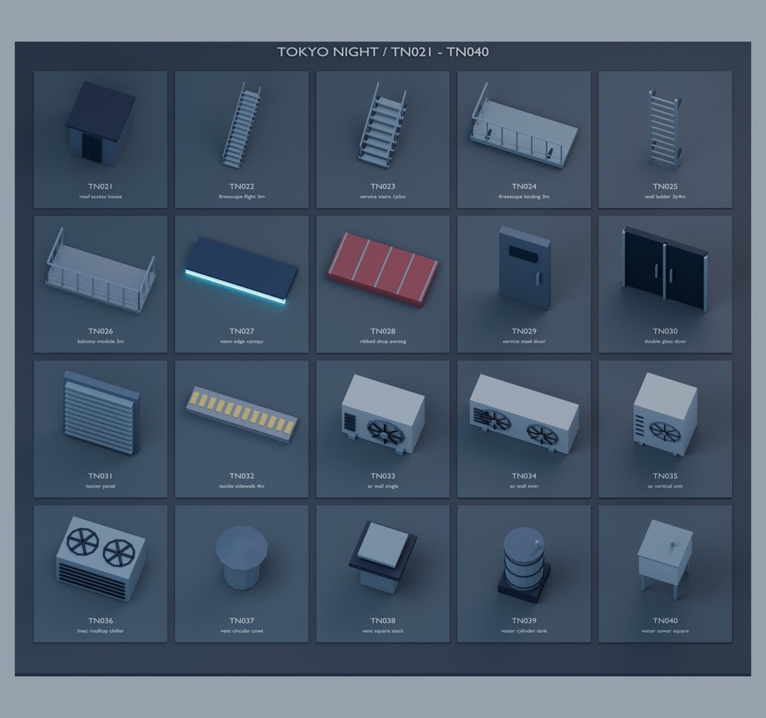
Task: Click the 'hvac rooftop chiller' caption
Action: click(101, 631)
